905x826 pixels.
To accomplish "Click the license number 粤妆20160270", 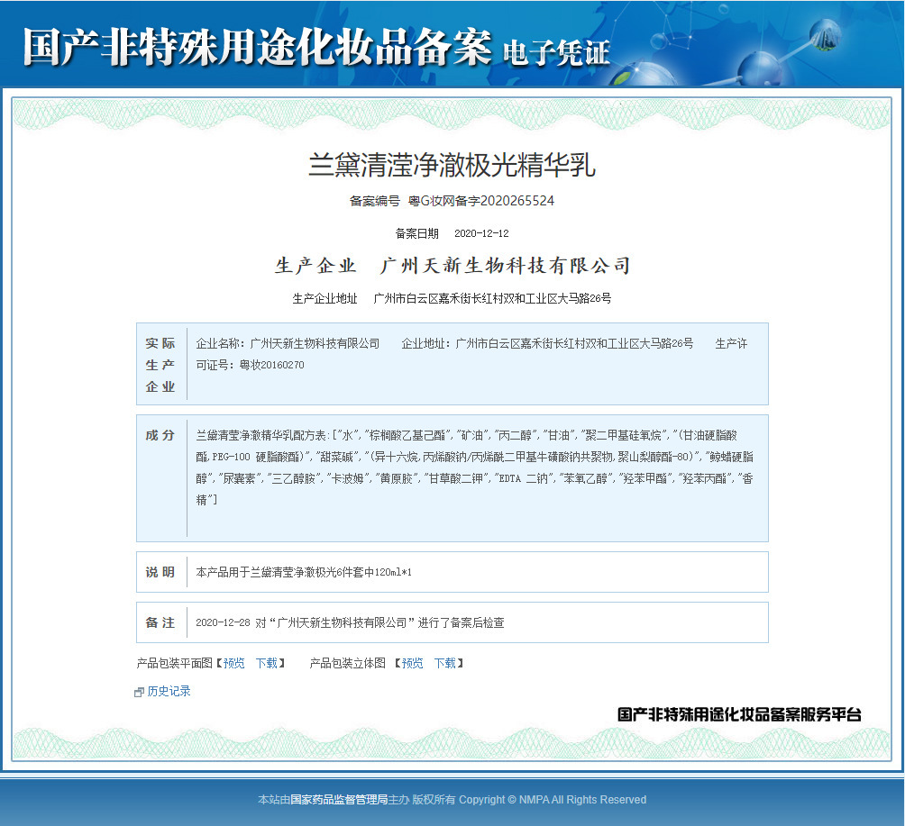I will pyautogui.click(x=272, y=365).
